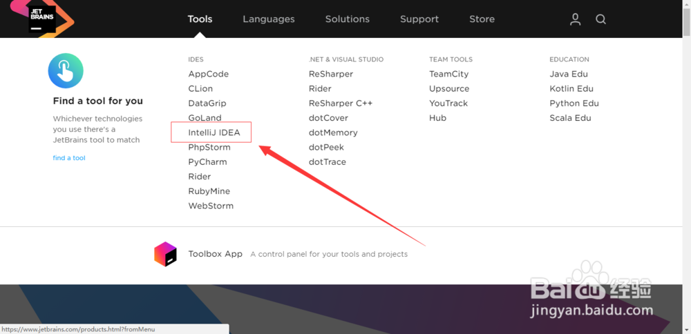Open ReSharper C++ link
This screenshot has height=334, width=691.
(x=341, y=104)
